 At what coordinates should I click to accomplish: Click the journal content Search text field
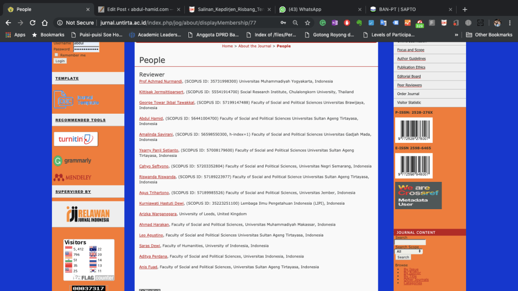point(410,242)
